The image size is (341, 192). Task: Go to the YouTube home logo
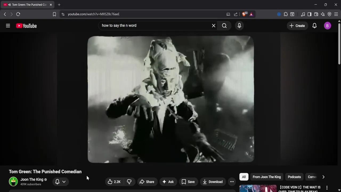[26, 26]
